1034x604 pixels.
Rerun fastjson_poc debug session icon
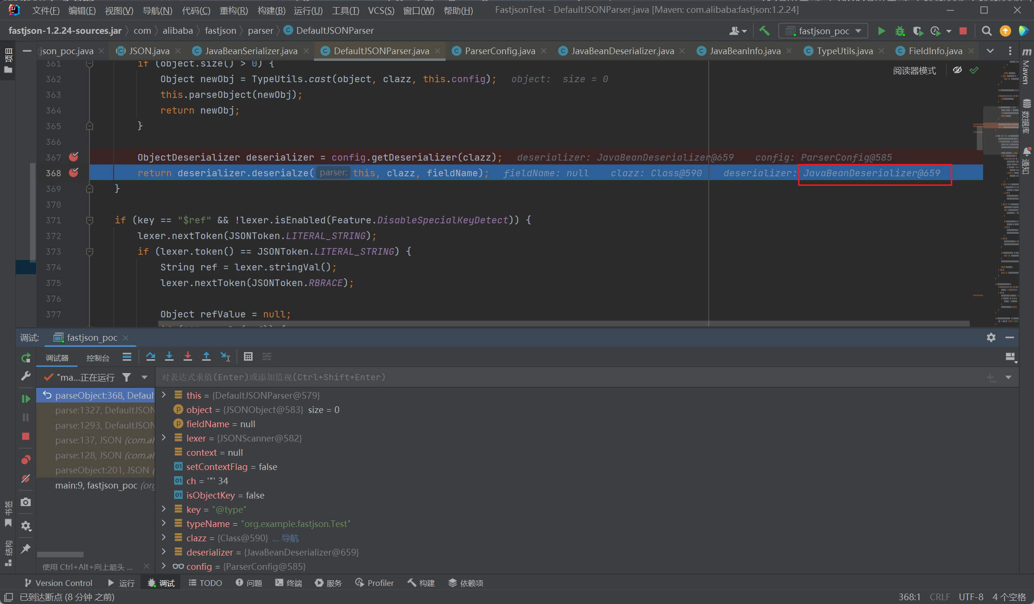(26, 358)
